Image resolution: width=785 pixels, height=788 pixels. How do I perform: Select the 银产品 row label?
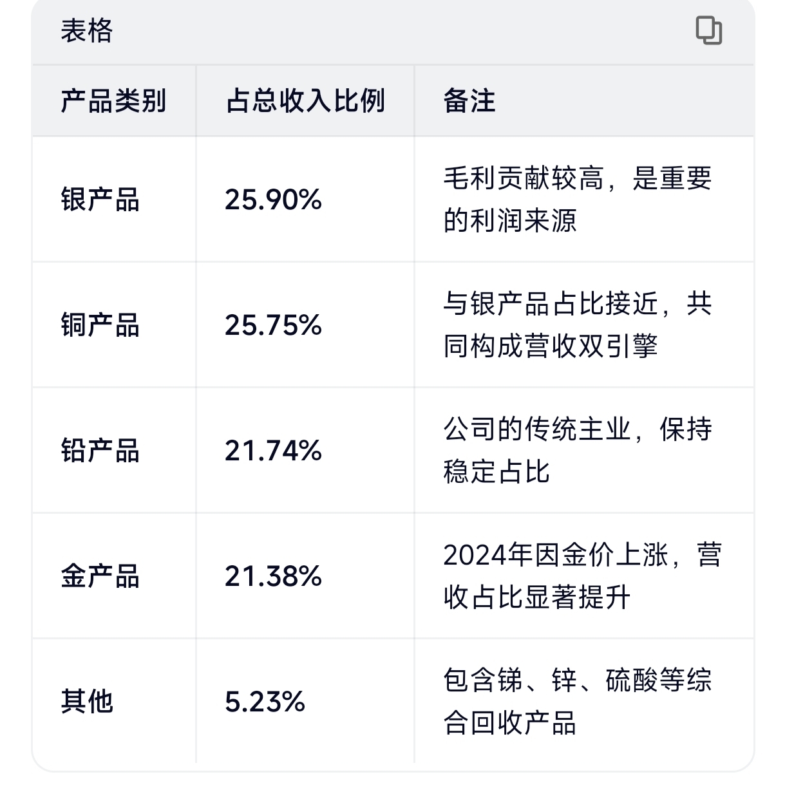point(100,200)
